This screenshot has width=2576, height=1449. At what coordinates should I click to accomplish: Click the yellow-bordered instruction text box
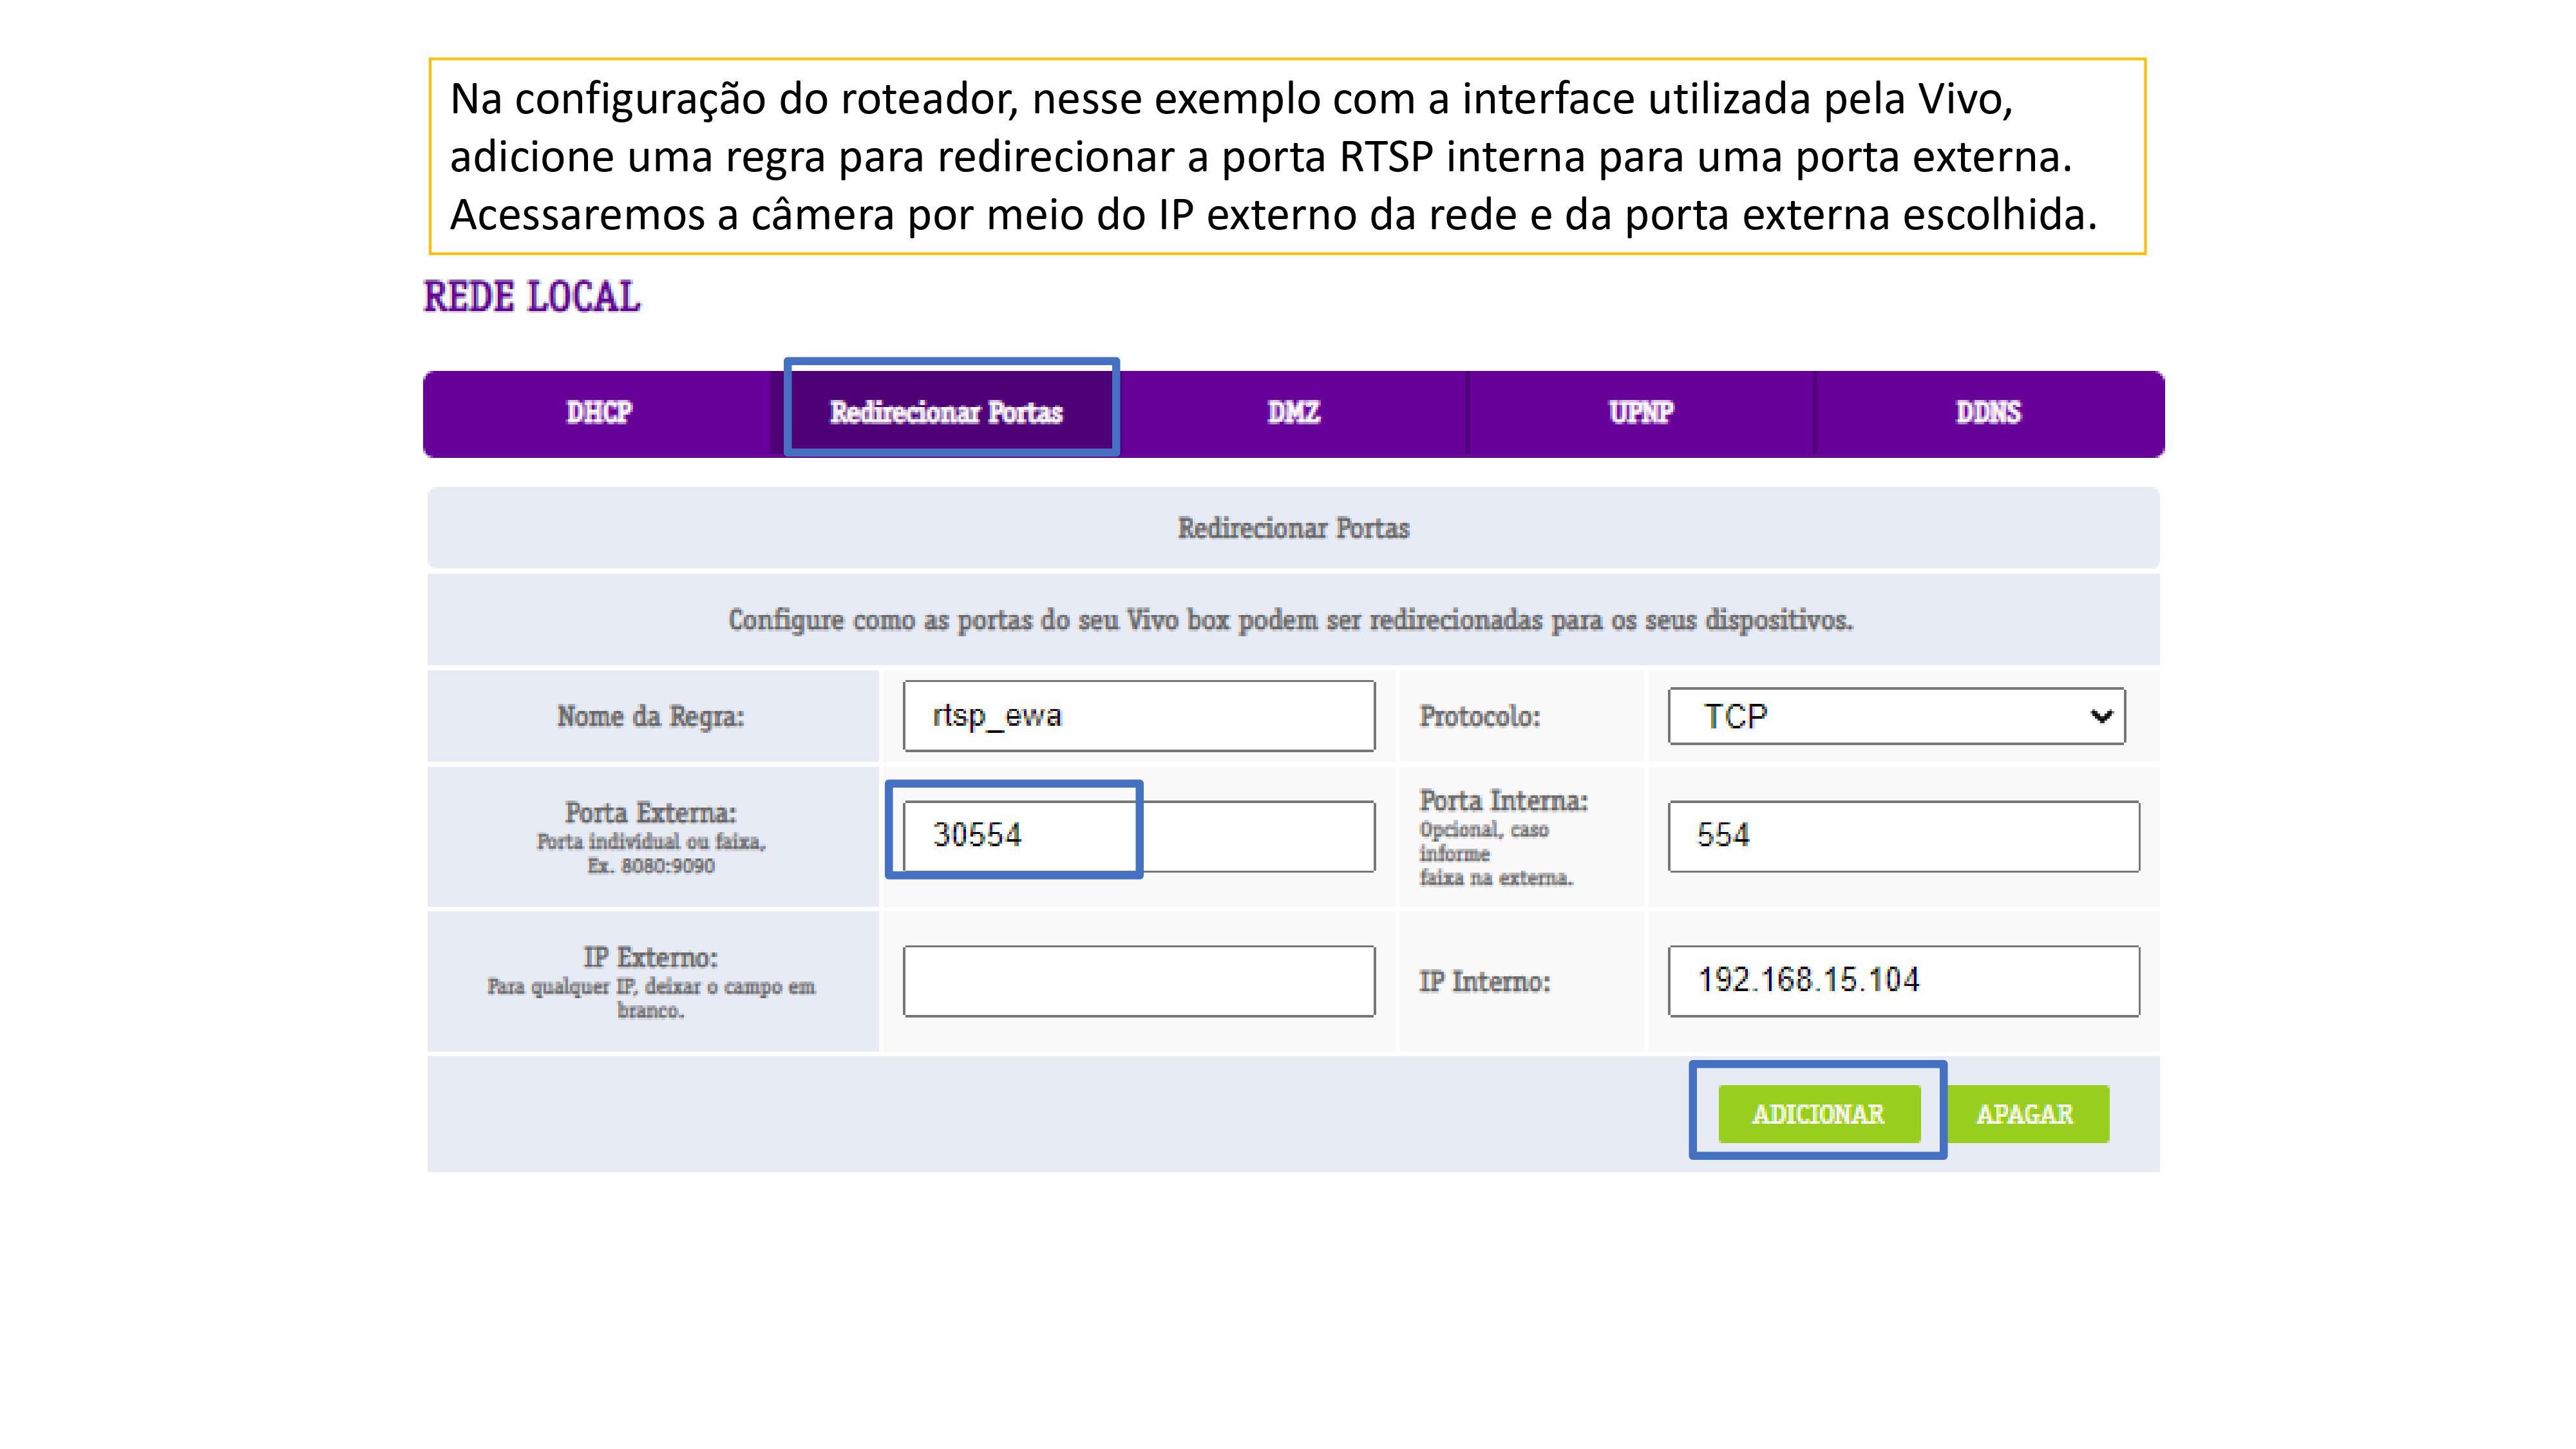coord(1287,157)
